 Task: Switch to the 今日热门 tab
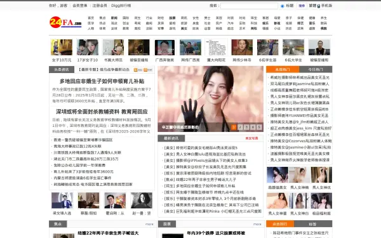coord(316,69)
